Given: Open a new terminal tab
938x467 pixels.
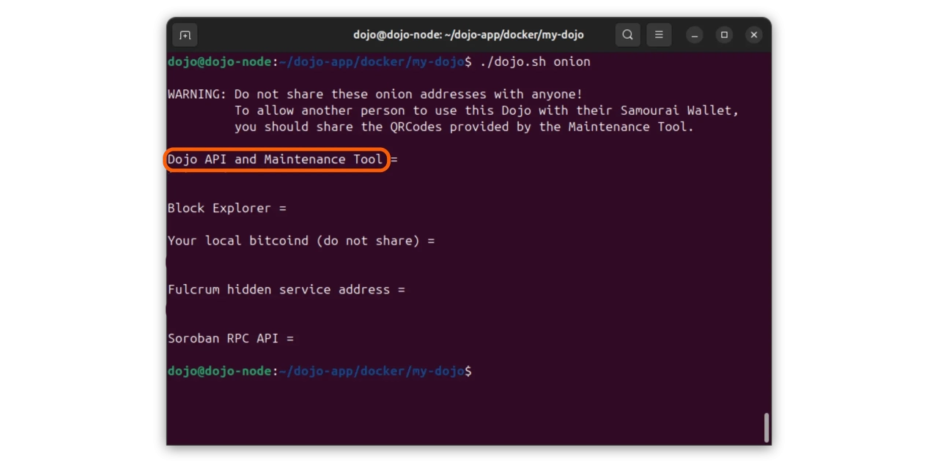Looking at the screenshot, I should pos(185,35).
